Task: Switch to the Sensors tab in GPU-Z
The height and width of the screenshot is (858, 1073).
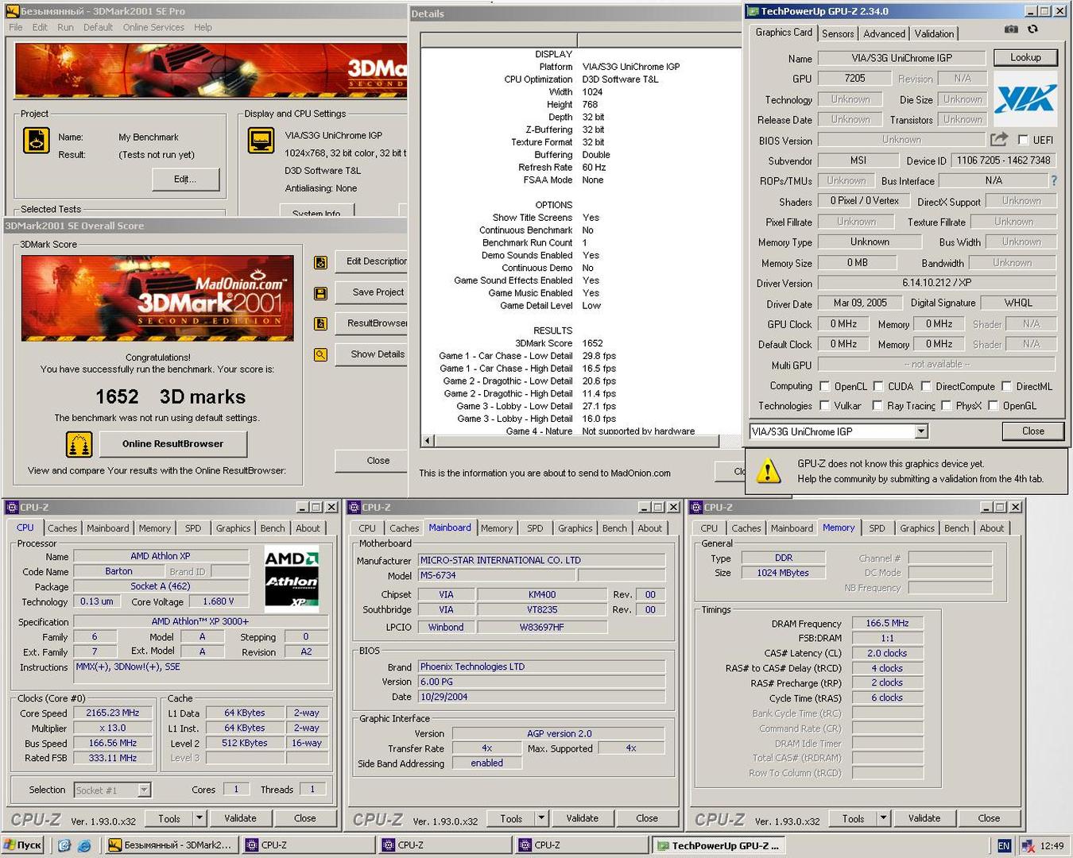Action: [838, 33]
